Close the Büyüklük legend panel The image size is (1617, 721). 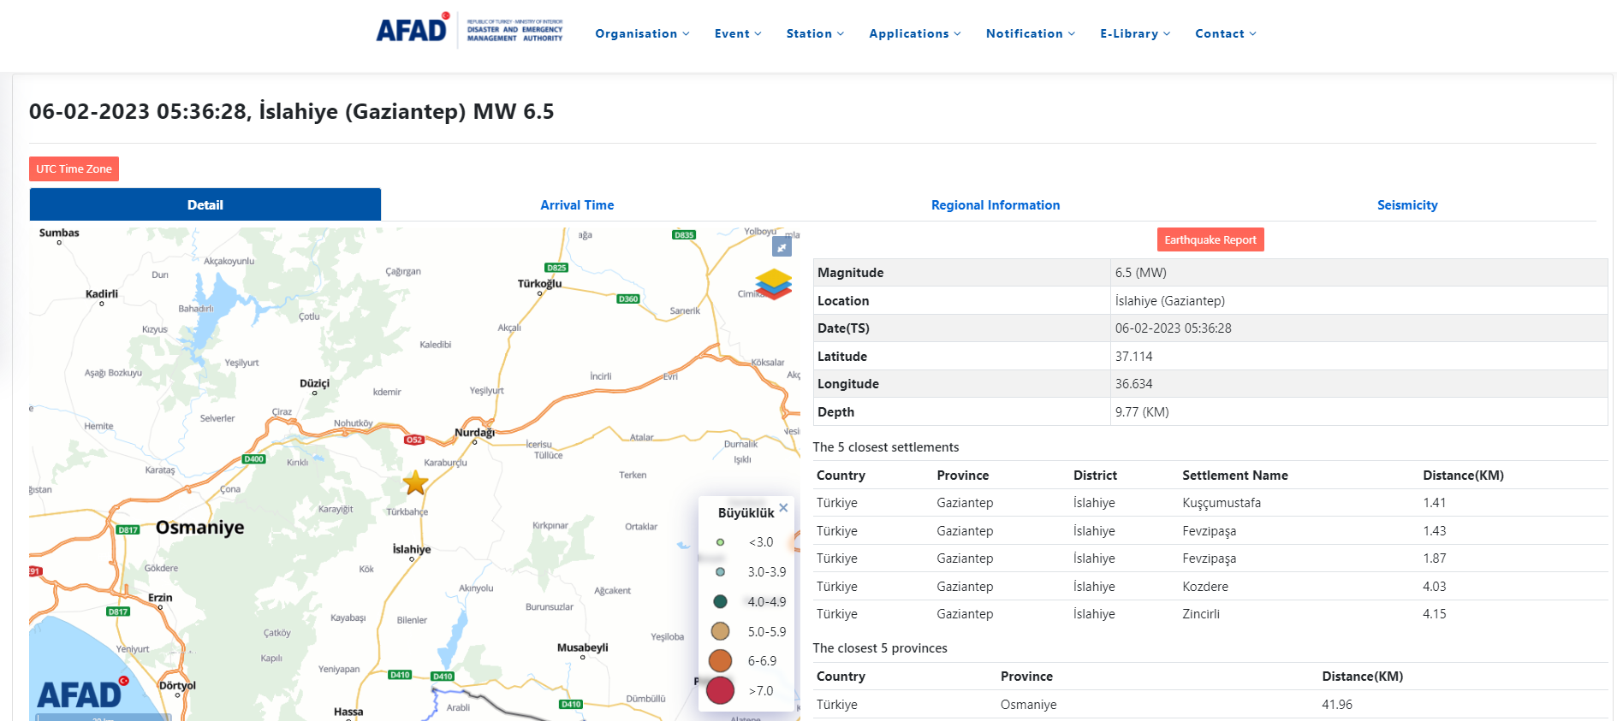(x=783, y=507)
